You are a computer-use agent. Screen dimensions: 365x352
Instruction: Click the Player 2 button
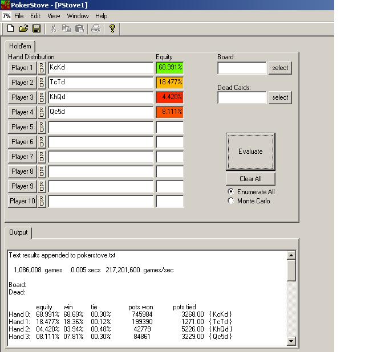(x=22, y=83)
